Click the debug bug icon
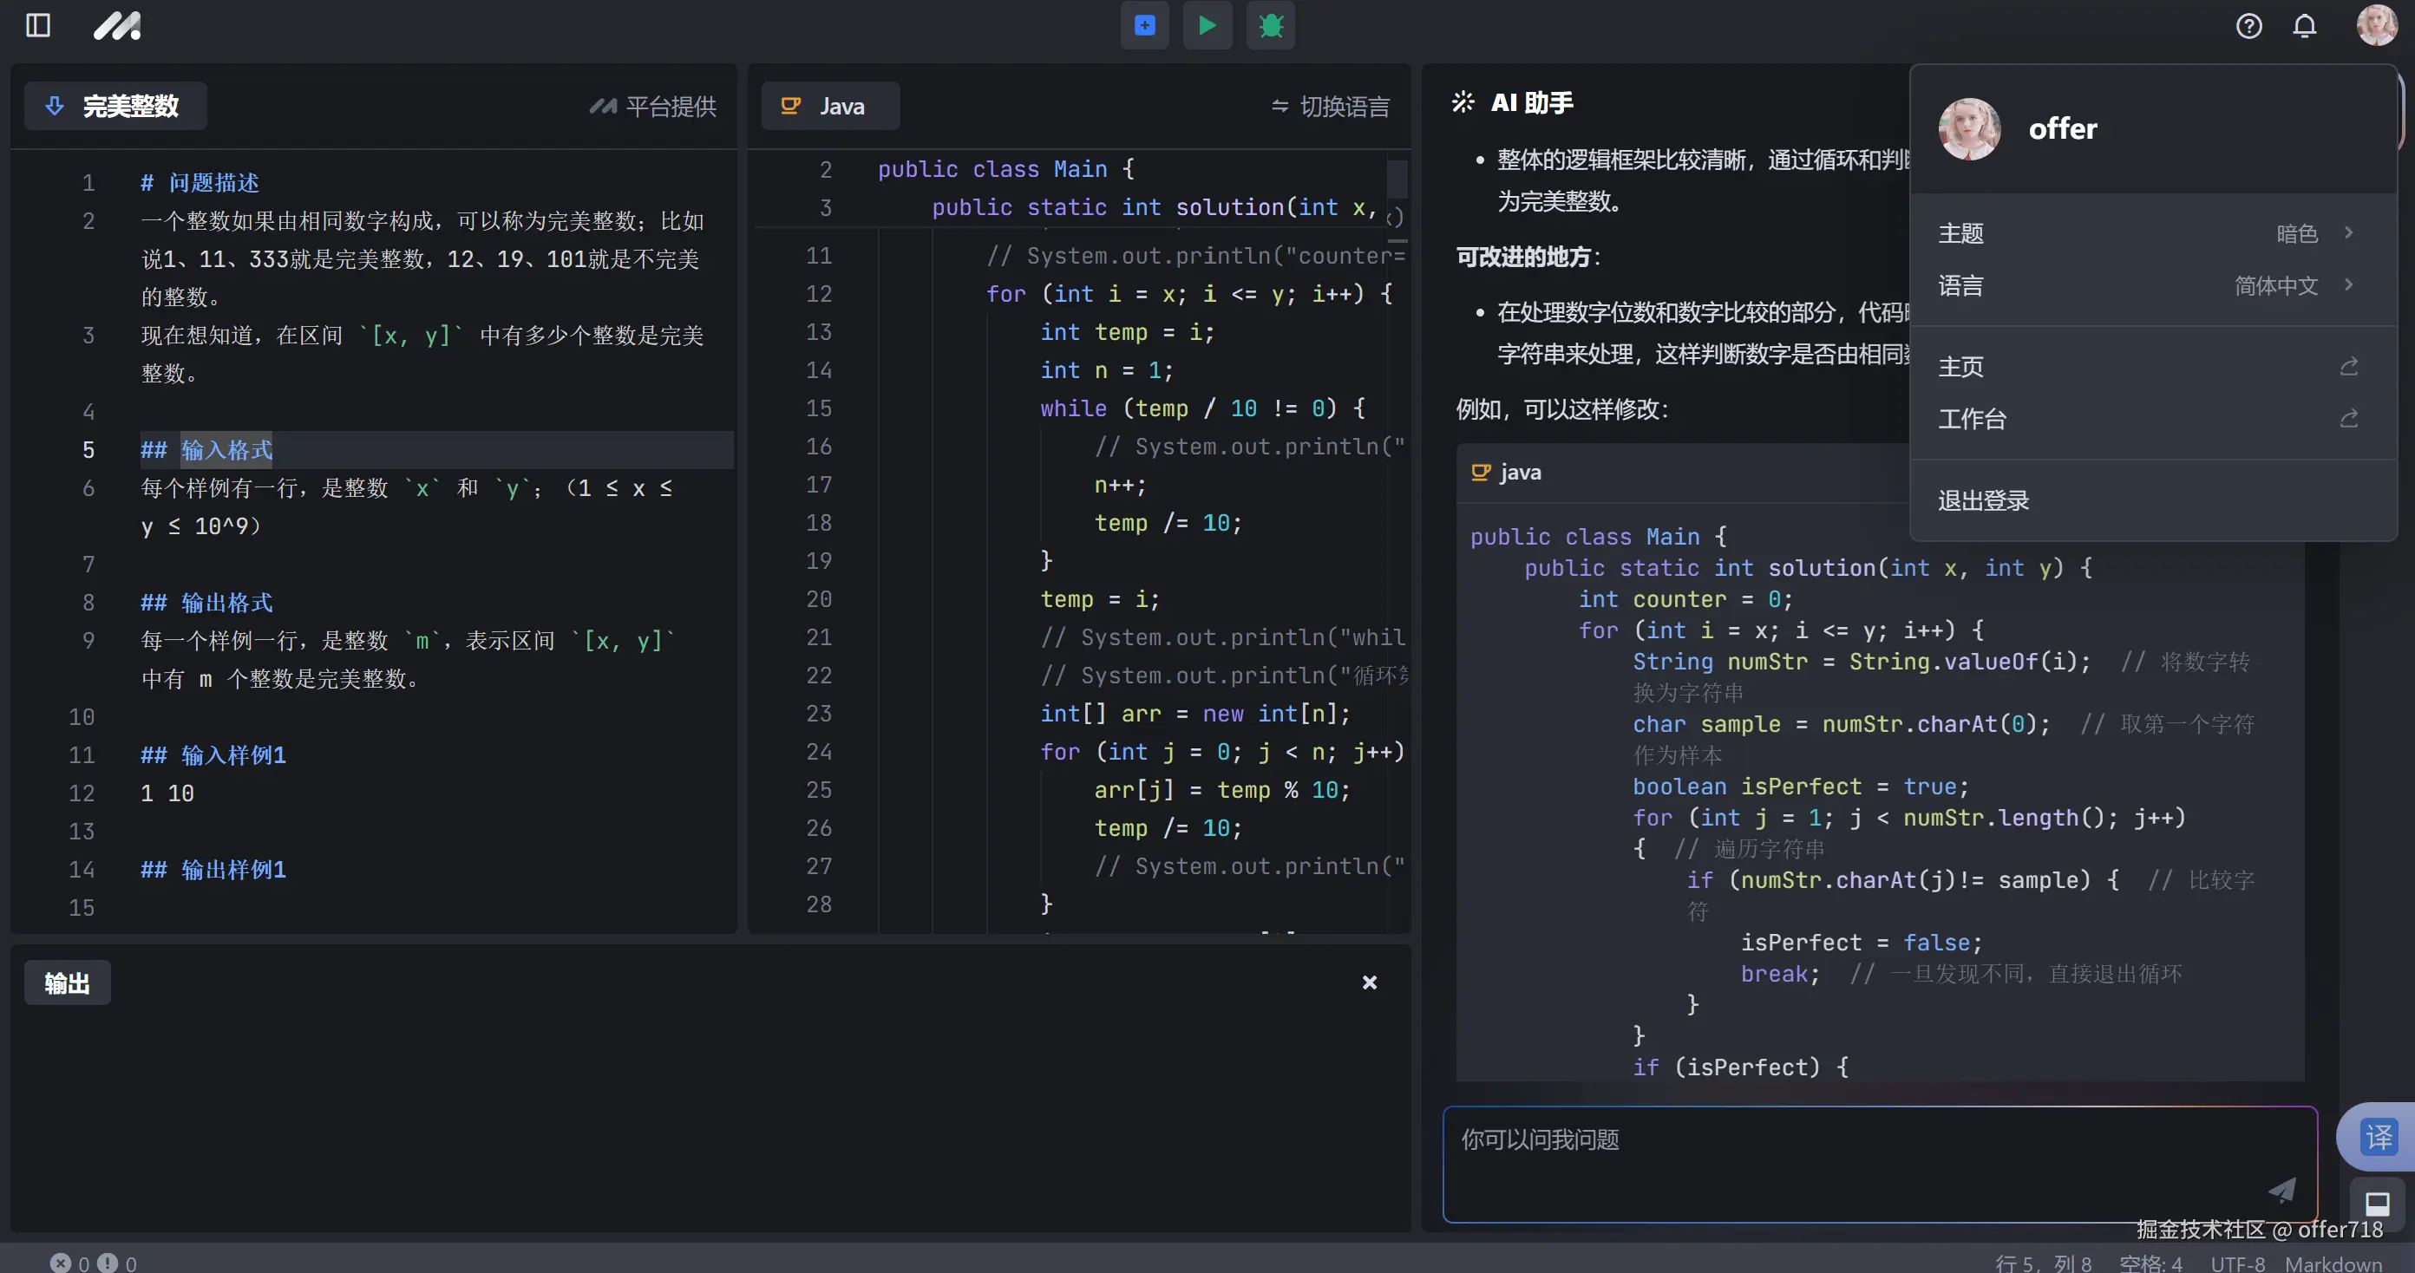 pos(1270,25)
